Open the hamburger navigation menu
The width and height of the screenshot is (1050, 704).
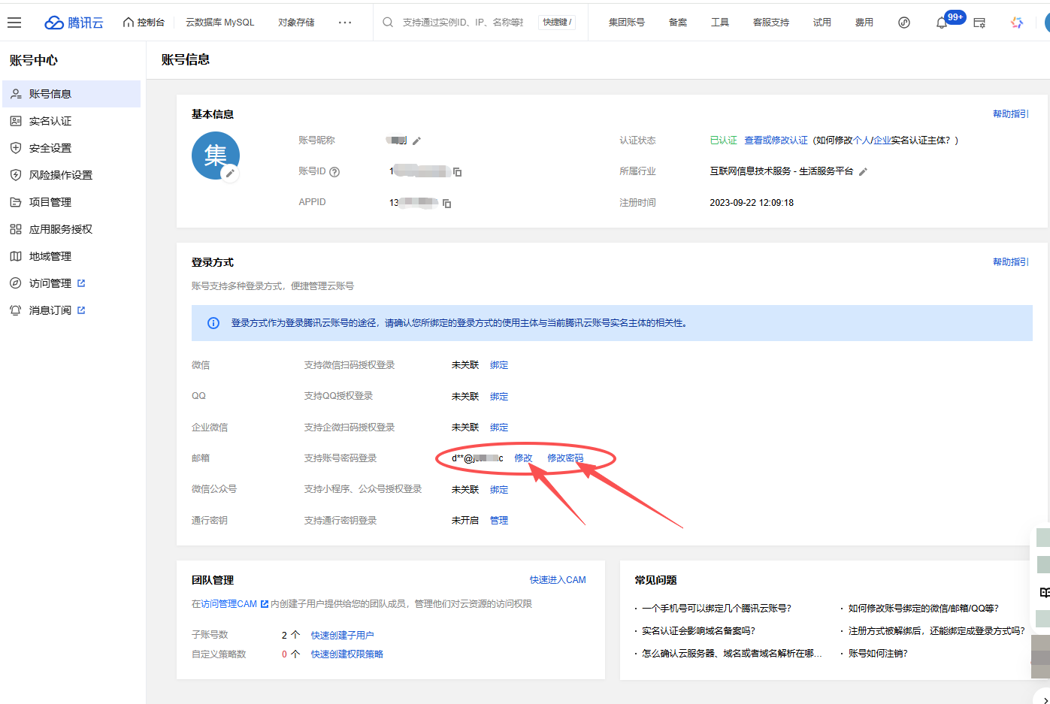pyautogui.click(x=14, y=23)
